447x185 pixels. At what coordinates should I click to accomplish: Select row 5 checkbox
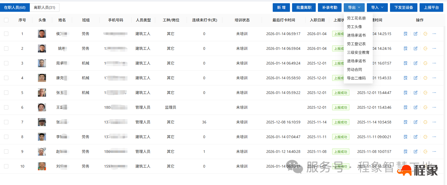tap(6, 93)
